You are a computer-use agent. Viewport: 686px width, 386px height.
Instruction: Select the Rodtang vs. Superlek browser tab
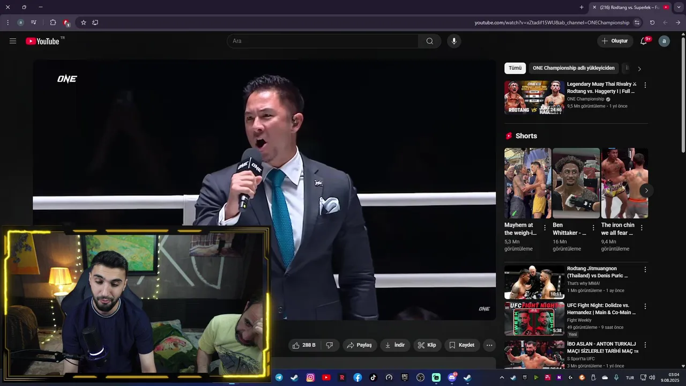point(630,8)
